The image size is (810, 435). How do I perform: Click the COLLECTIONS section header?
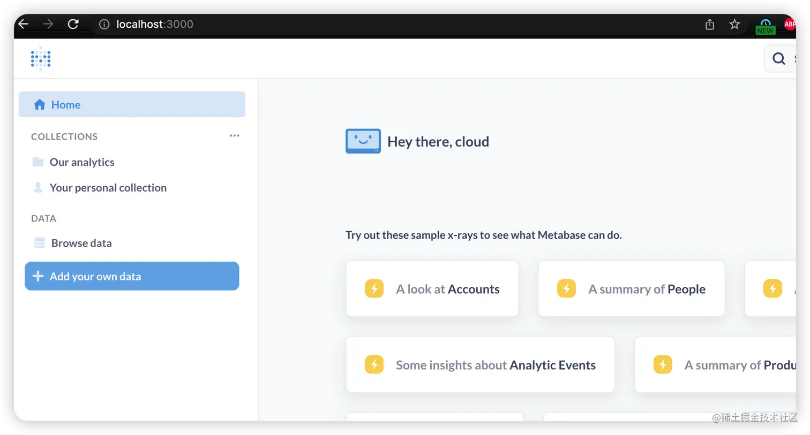pos(64,136)
